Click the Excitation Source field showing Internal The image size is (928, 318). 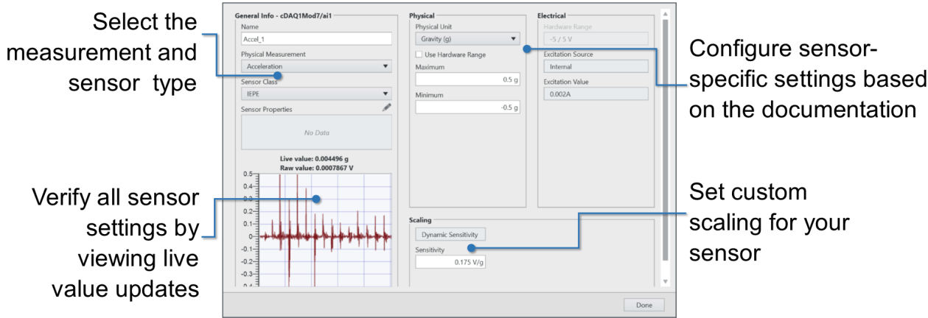pyautogui.click(x=595, y=67)
